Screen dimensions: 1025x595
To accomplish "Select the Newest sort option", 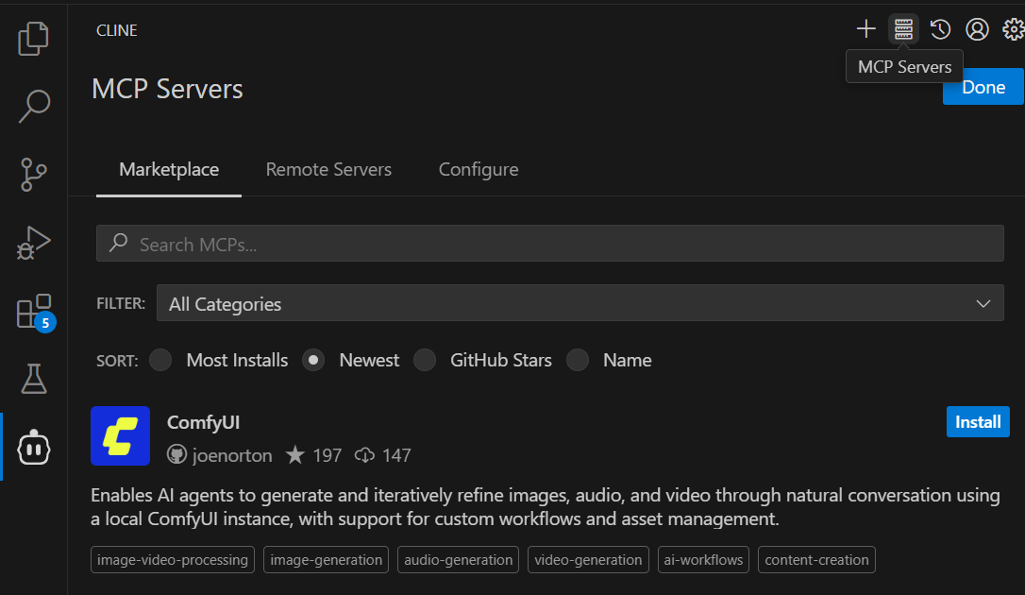I will (313, 360).
